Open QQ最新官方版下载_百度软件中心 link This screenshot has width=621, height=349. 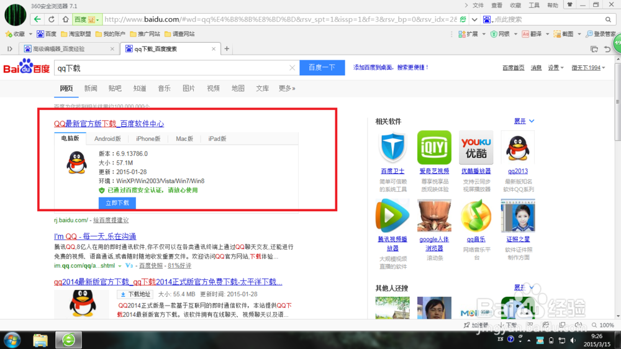click(x=109, y=124)
